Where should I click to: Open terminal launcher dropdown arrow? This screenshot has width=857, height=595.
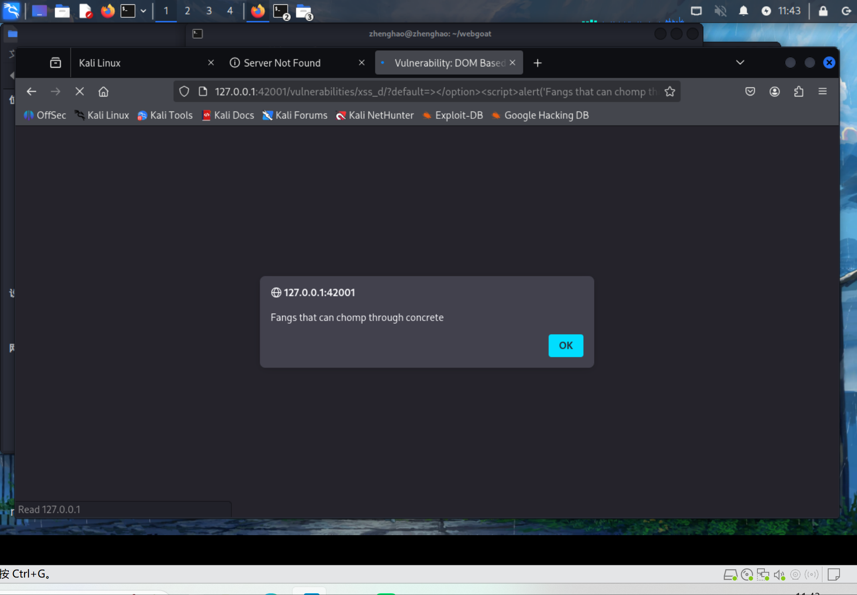[x=143, y=11]
